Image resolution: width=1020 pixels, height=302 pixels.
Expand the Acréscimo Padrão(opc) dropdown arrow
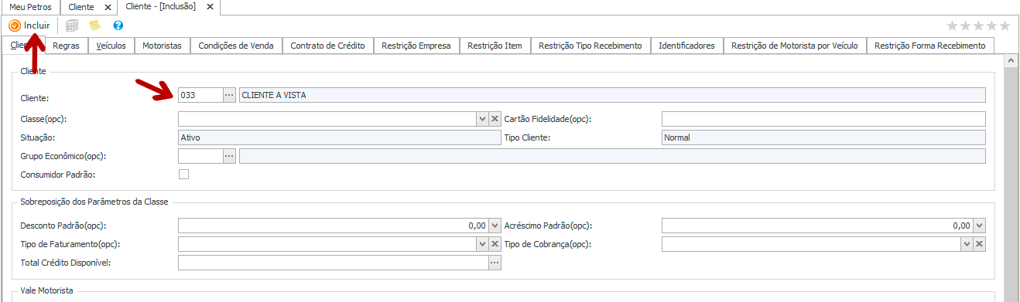(979, 226)
